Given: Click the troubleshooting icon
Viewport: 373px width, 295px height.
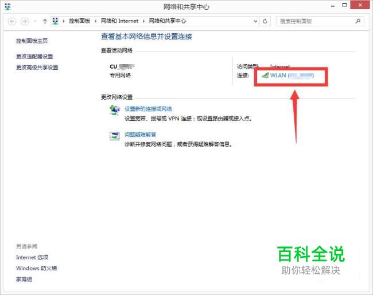Looking at the screenshot, I should click(114, 136).
